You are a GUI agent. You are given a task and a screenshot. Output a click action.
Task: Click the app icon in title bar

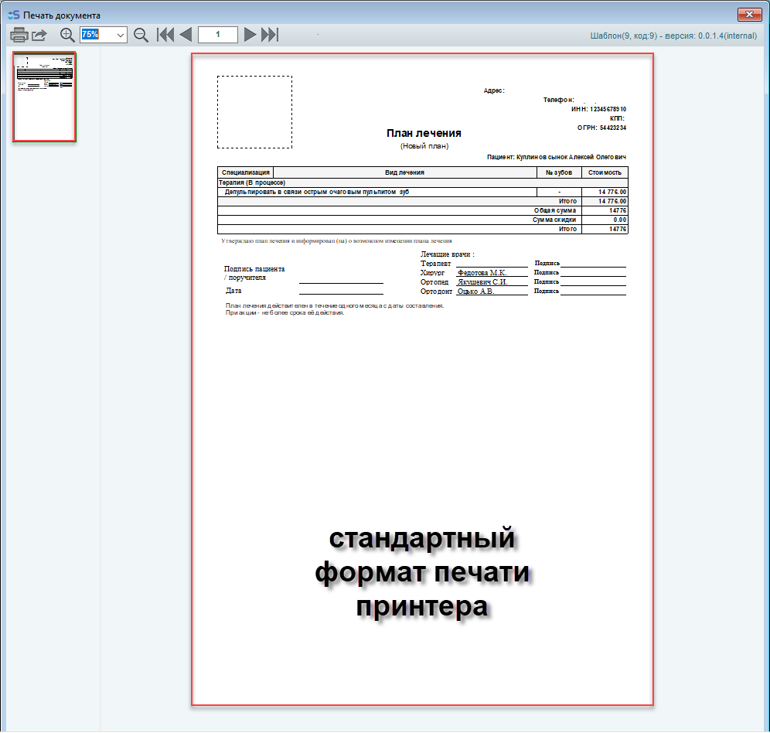[12, 15]
